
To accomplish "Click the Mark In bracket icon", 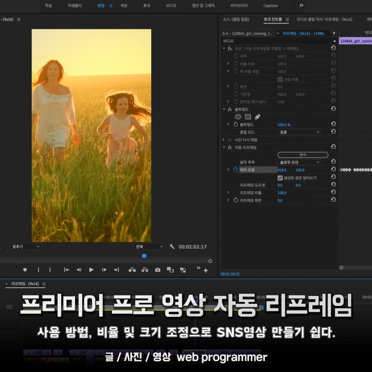I will 39,270.
